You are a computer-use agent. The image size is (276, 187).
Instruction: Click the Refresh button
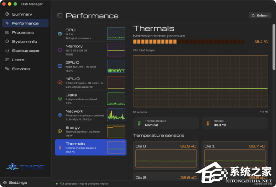pos(260,16)
